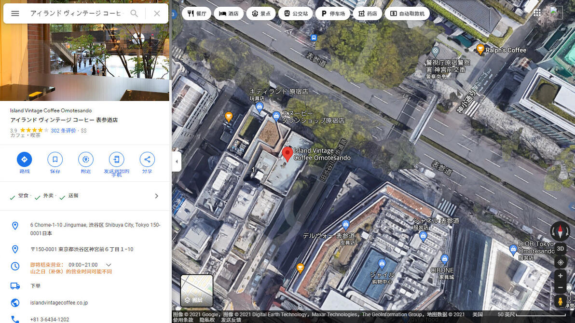
Task: Zoom in with the plus button
Action: coord(561,276)
